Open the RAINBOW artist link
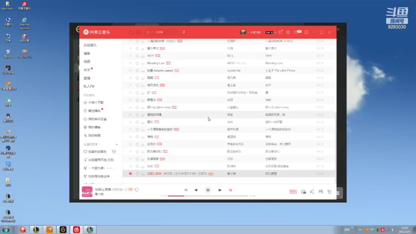 (237, 93)
